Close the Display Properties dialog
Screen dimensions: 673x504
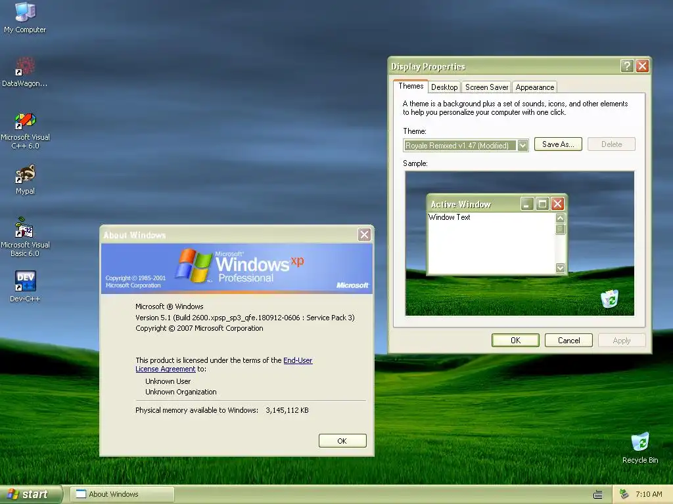click(642, 66)
